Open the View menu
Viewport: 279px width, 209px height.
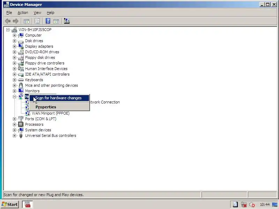pos(37,13)
